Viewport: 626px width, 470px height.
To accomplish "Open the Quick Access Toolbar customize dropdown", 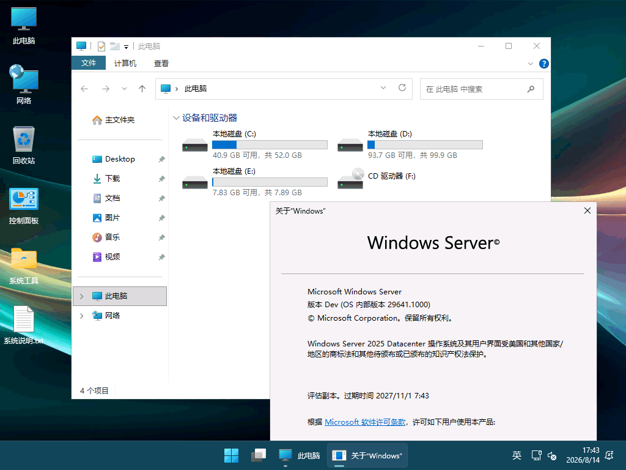I will pos(126,47).
